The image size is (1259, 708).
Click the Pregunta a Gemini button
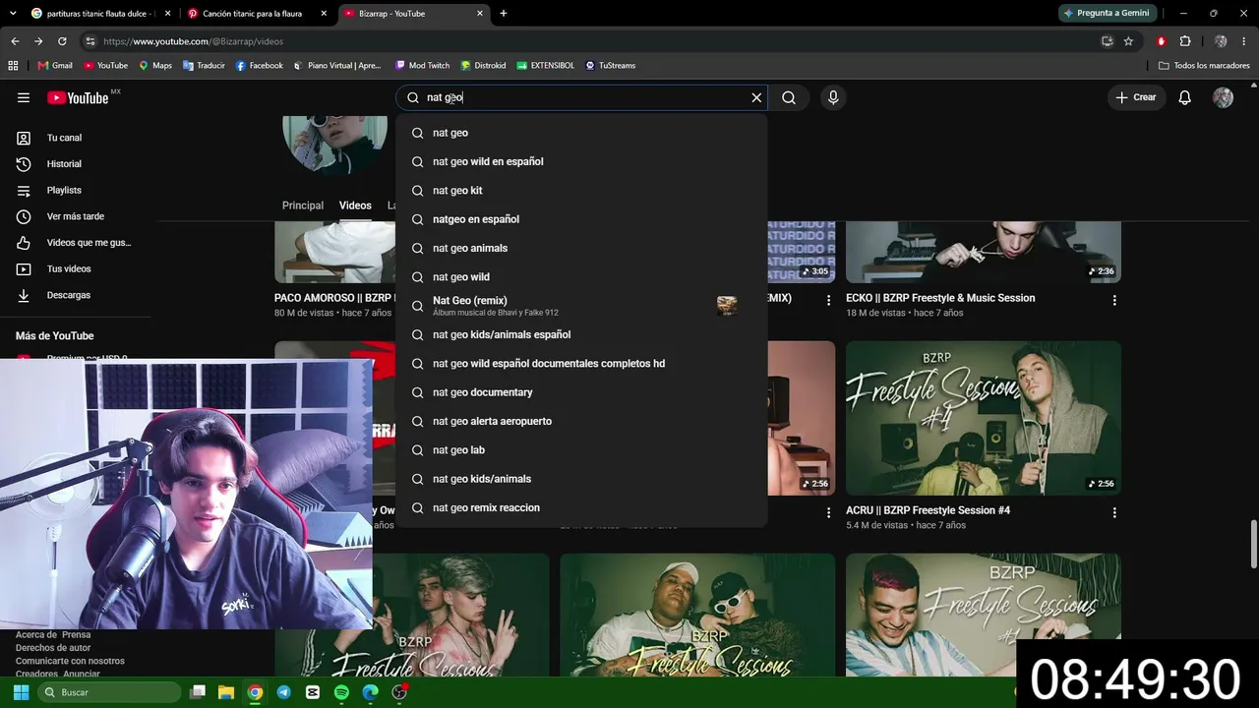click(x=1108, y=13)
